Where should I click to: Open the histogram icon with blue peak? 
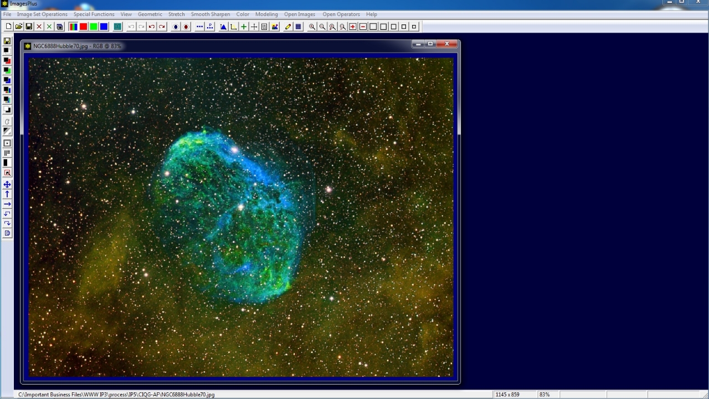[x=223, y=27]
